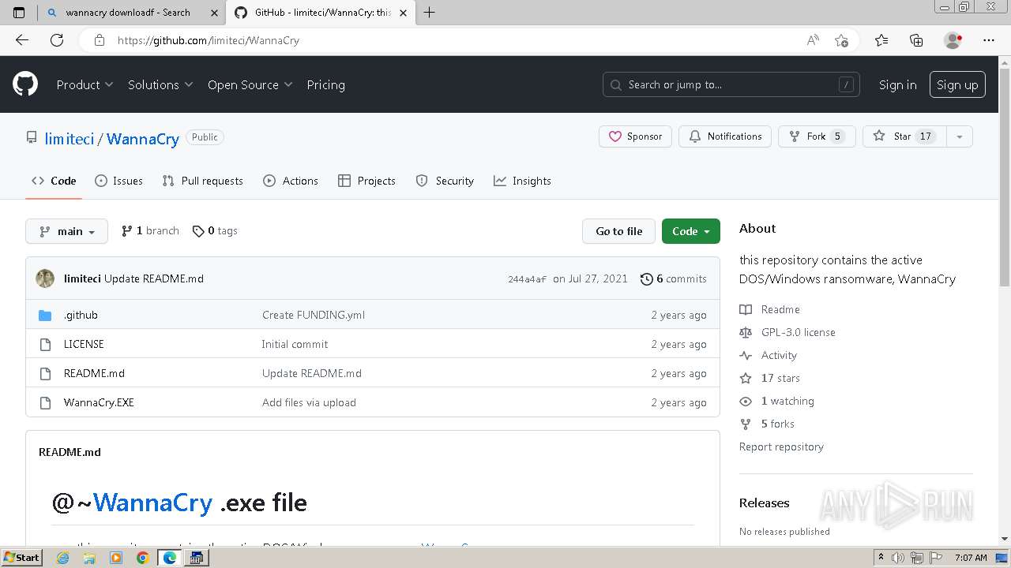The height and width of the screenshot is (568, 1011).
Task: Open the GitHub logo home link
Action: pyautogui.click(x=25, y=84)
